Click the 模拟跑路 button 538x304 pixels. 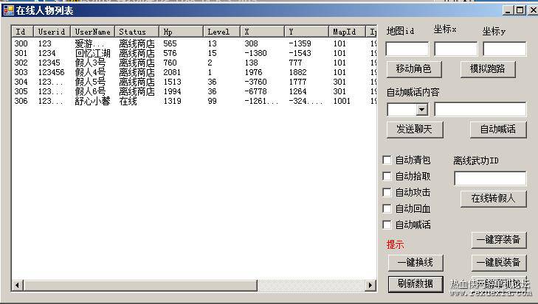tap(488, 69)
